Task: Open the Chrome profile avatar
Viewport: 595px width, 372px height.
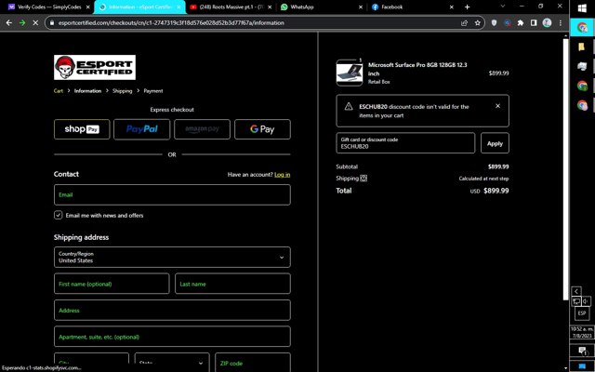Action: [547, 22]
